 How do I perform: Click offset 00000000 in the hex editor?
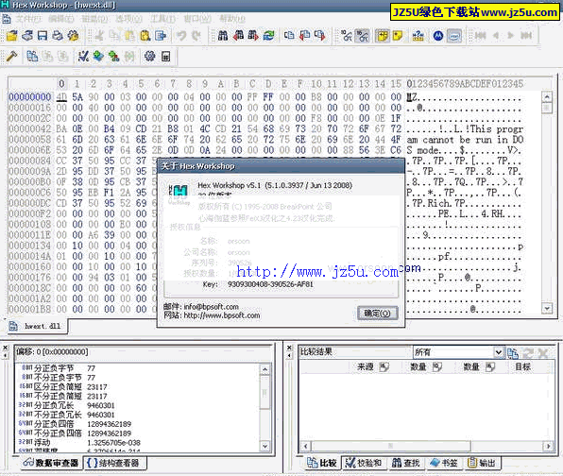pyautogui.click(x=30, y=97)
